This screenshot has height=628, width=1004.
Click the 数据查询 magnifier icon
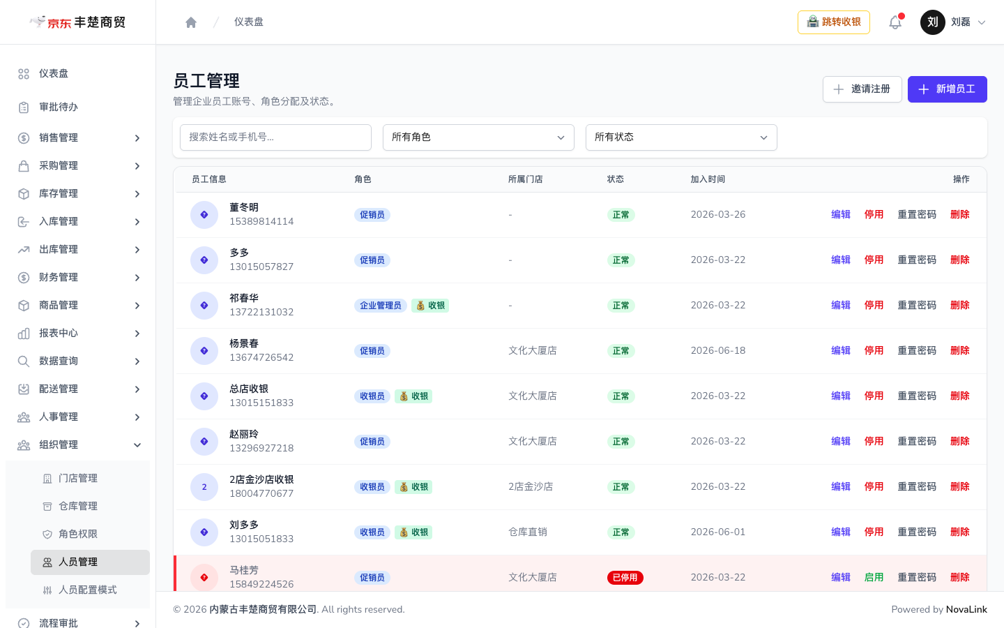[x=24, y=361]
